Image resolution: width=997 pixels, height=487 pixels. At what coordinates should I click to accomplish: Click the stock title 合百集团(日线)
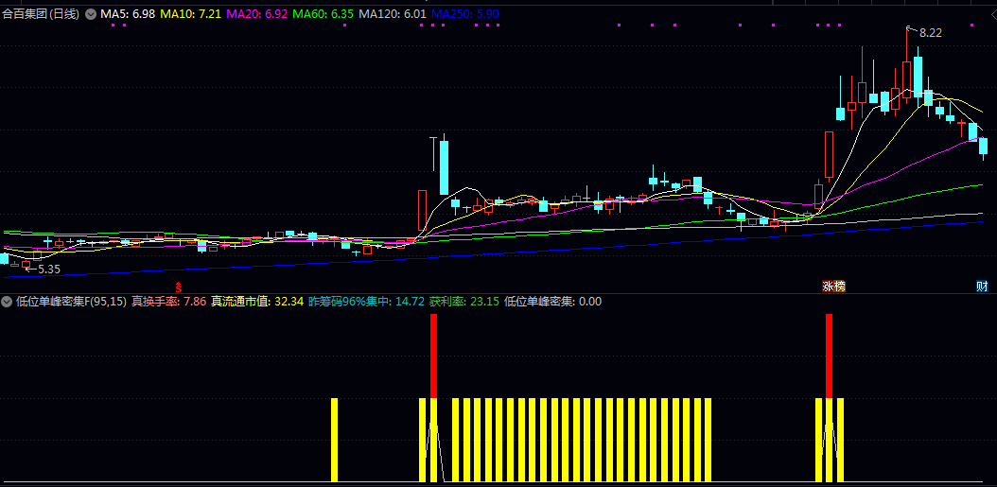pyautogui.click(x=41, y=13)
